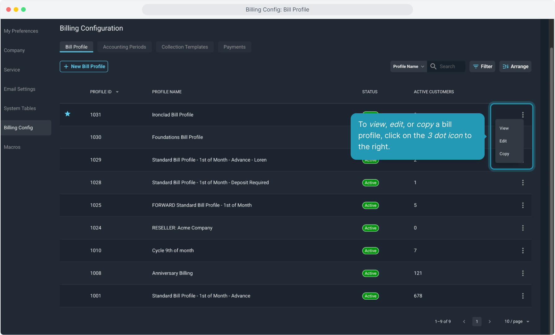Choose Copy from the context menu
This screenshot has width=555, height=335.
tap(504, 154)
